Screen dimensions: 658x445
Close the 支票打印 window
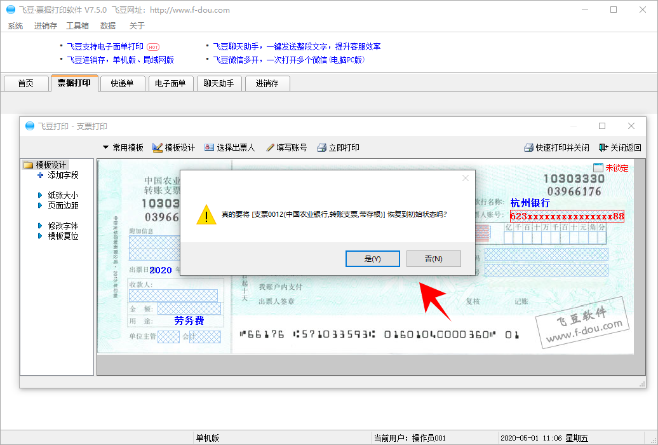click(631, 126)
